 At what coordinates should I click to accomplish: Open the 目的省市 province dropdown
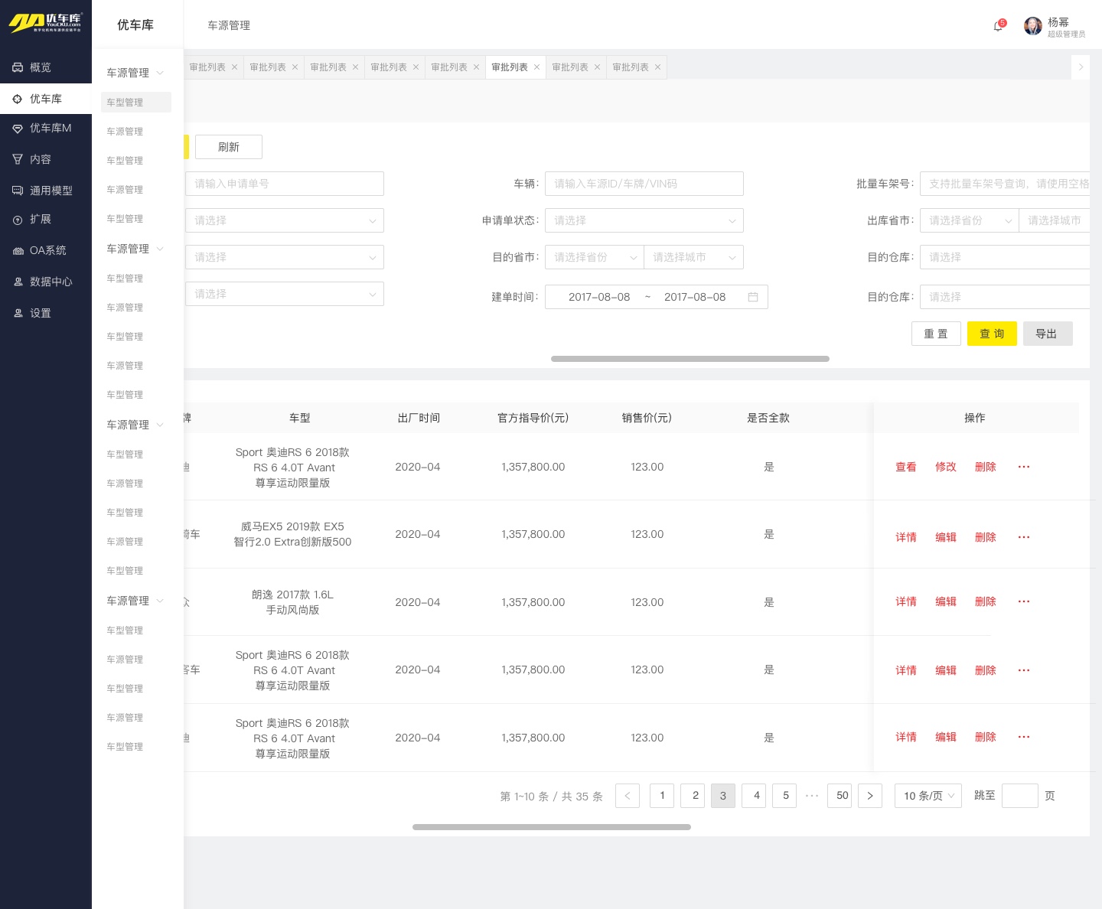[x=594, y=257]
